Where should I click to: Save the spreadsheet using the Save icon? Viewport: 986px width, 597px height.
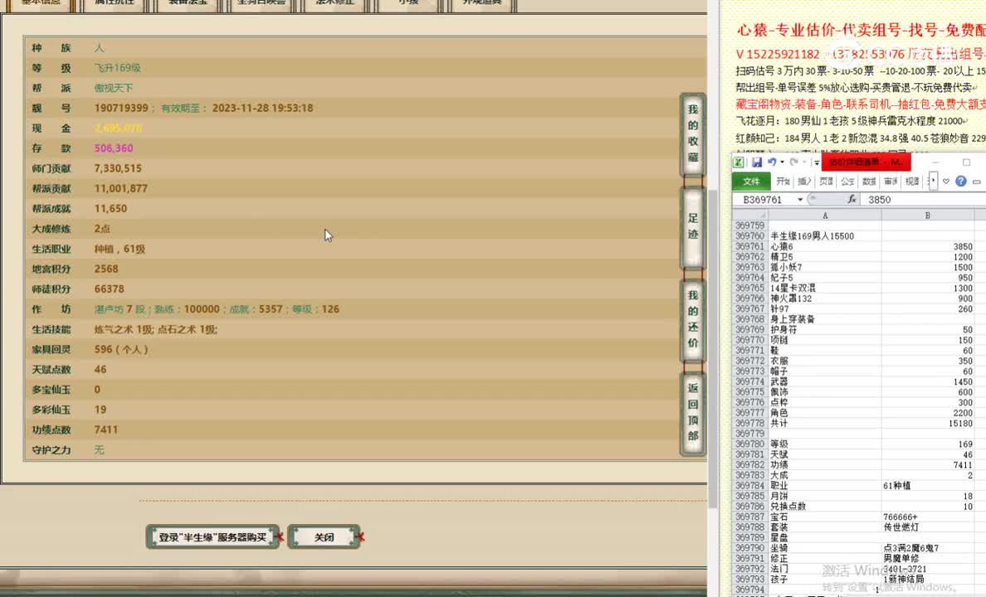pyautogui.click(x=755, y=162)
